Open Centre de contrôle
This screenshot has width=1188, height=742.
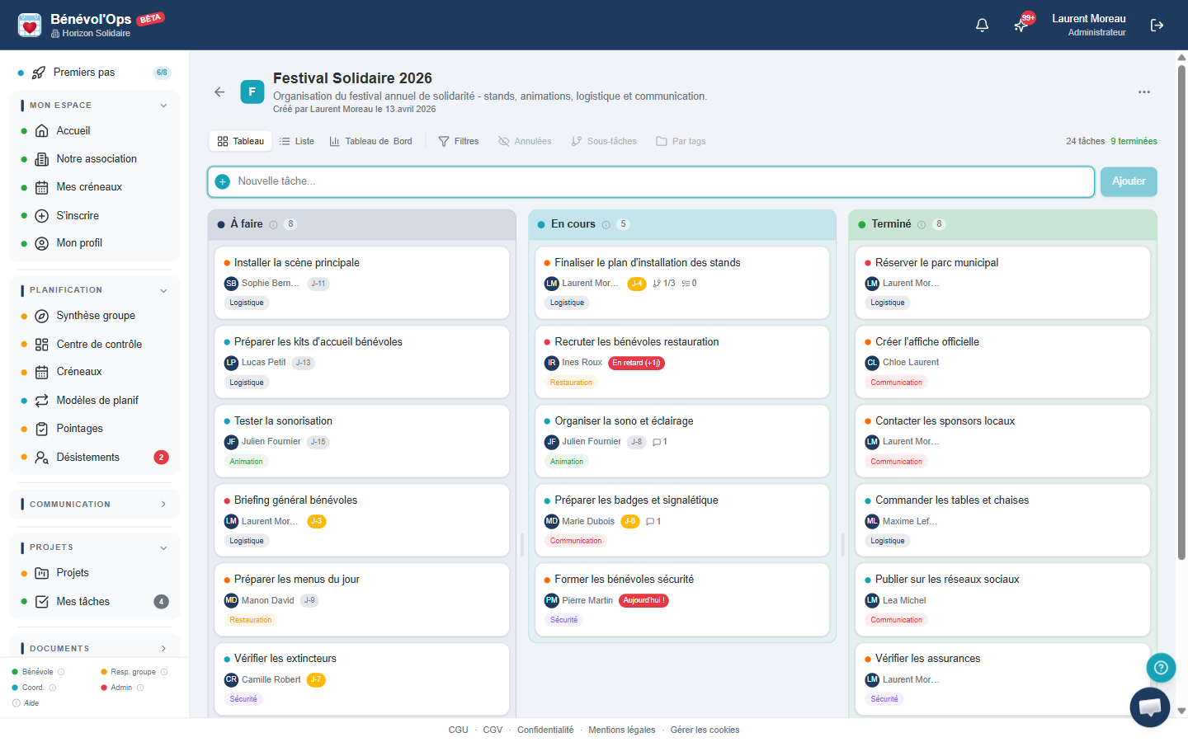click(x=94, y=345)
